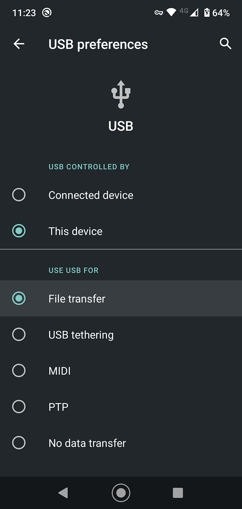
Task: Go back using the back arrow
Action: click(x=19, y=43)
